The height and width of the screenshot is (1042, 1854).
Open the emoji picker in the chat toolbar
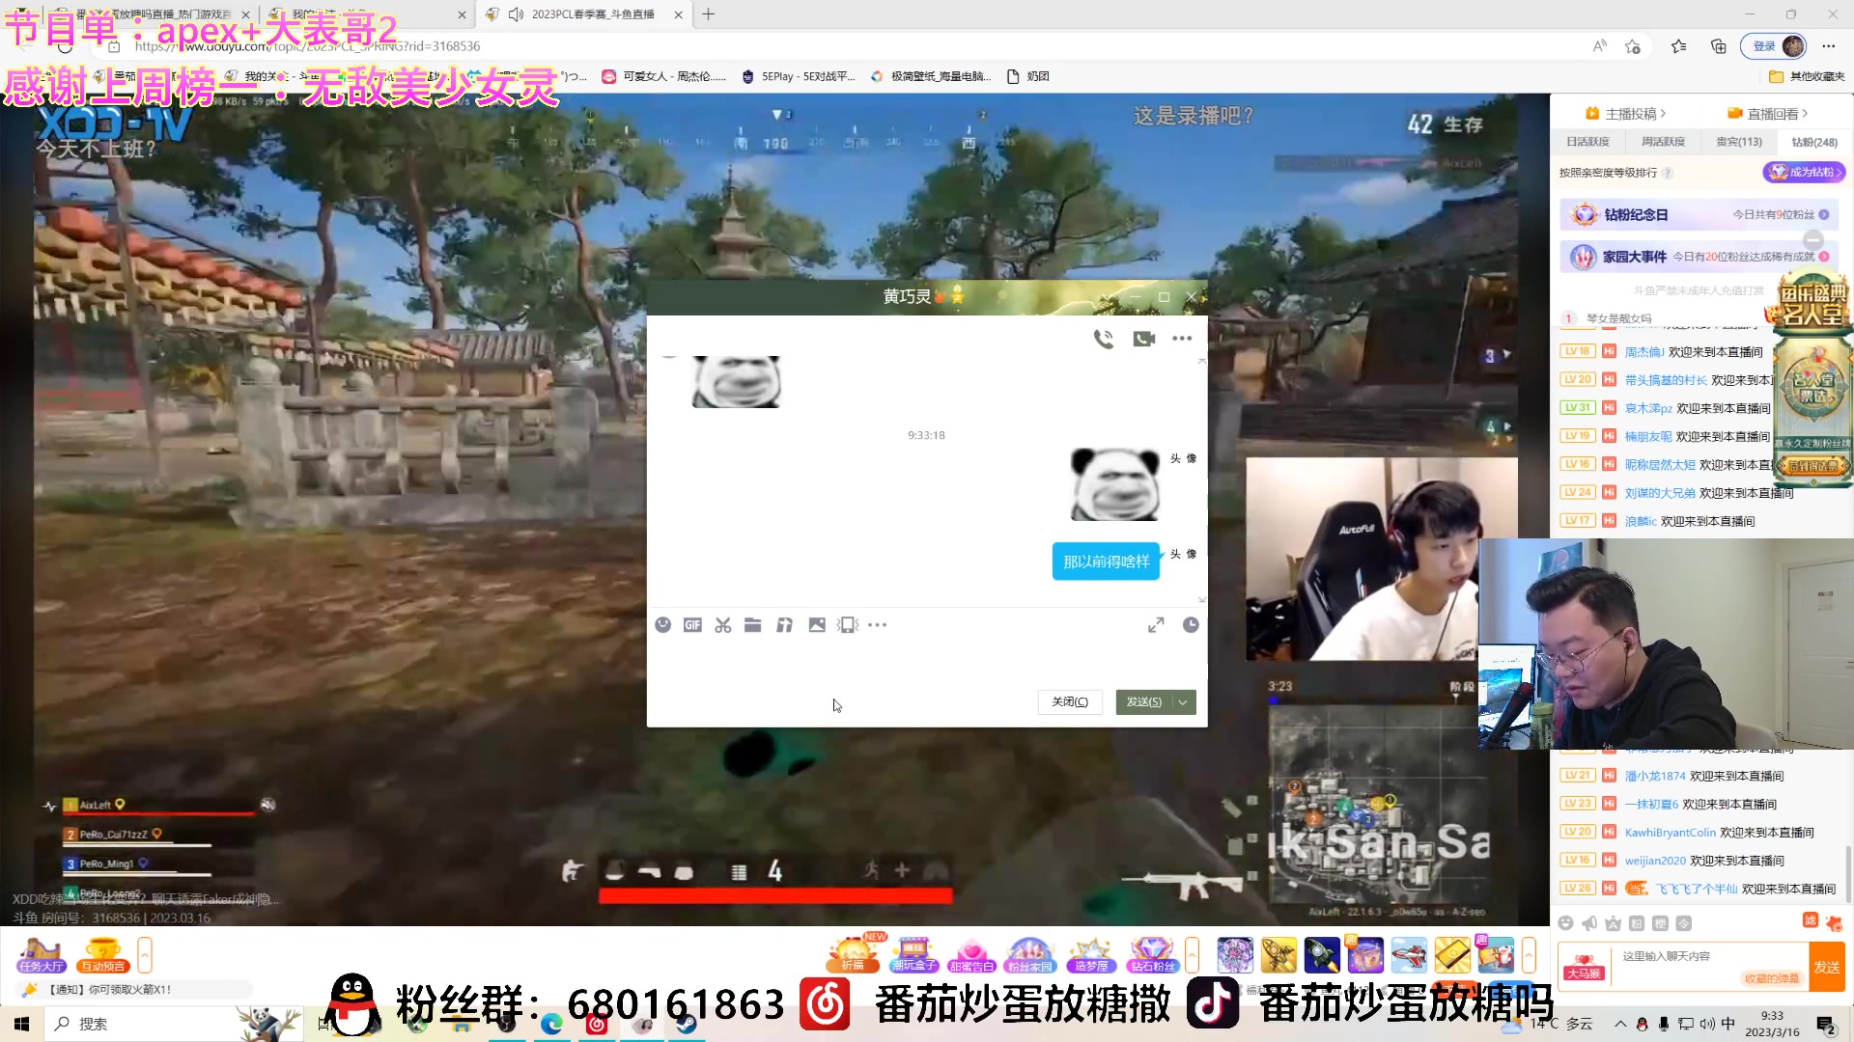coord(662,625)
